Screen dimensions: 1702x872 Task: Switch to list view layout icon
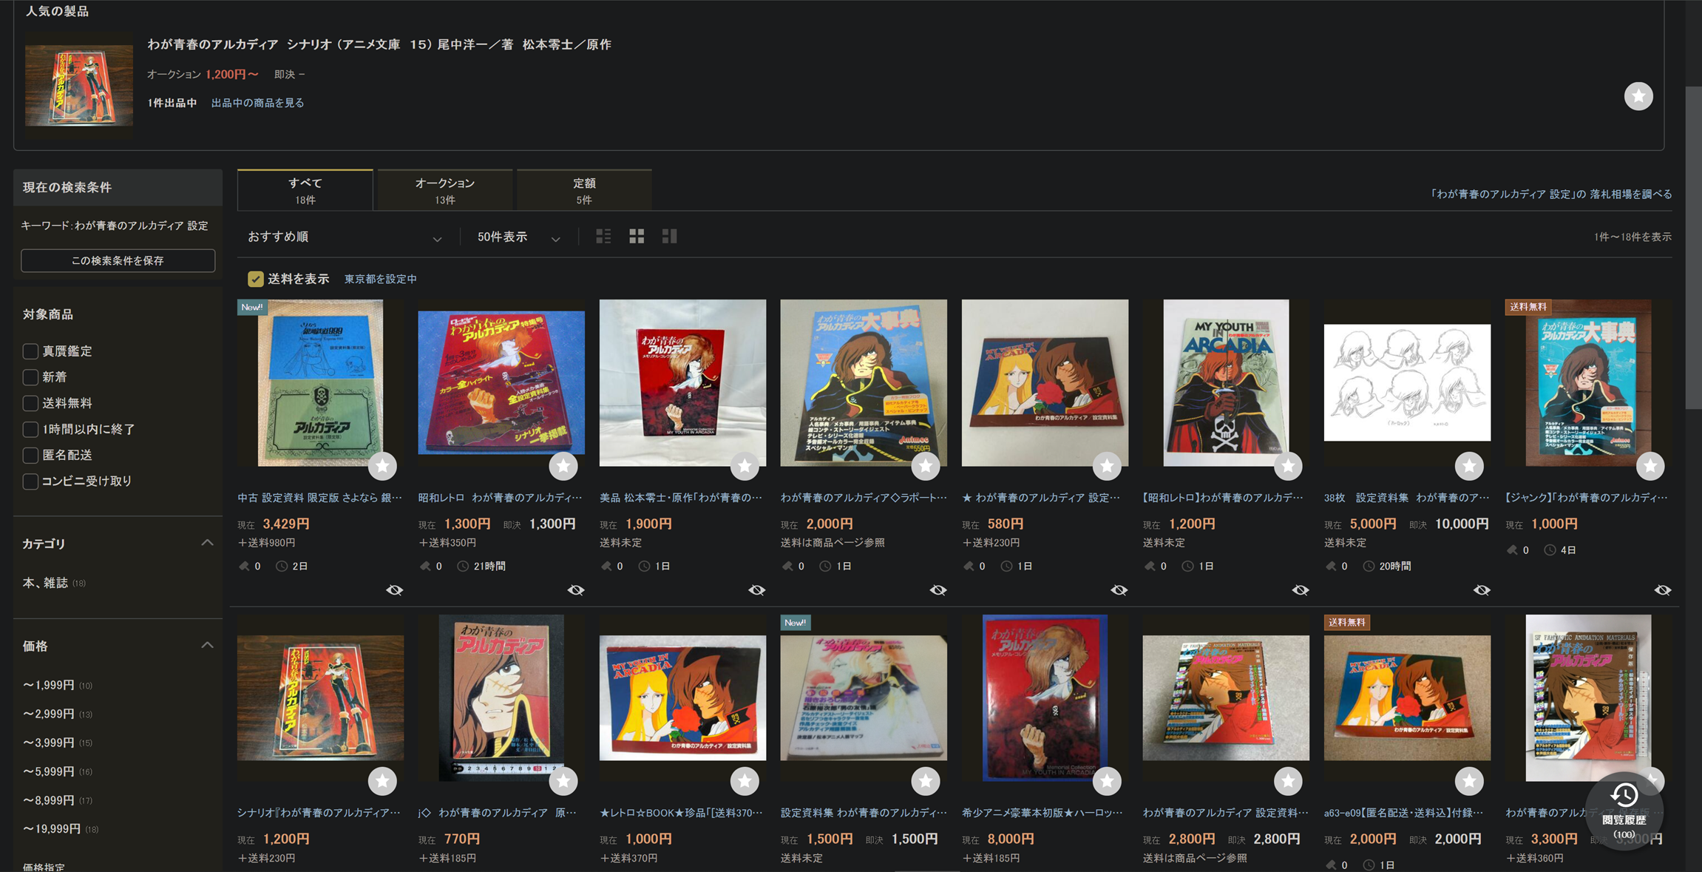[603, 236]
